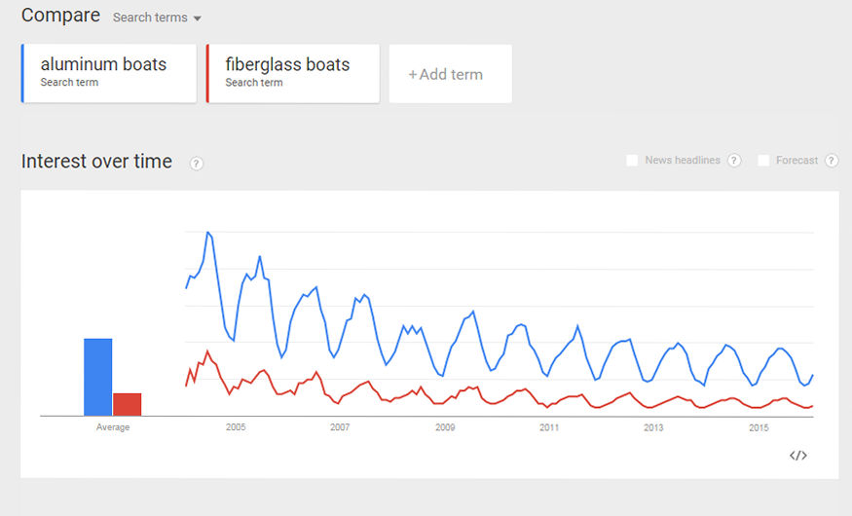Enable the News headlines checkbox
This screenshot has height=516, width=852.
pyautogui.click(x=632, y=161)
